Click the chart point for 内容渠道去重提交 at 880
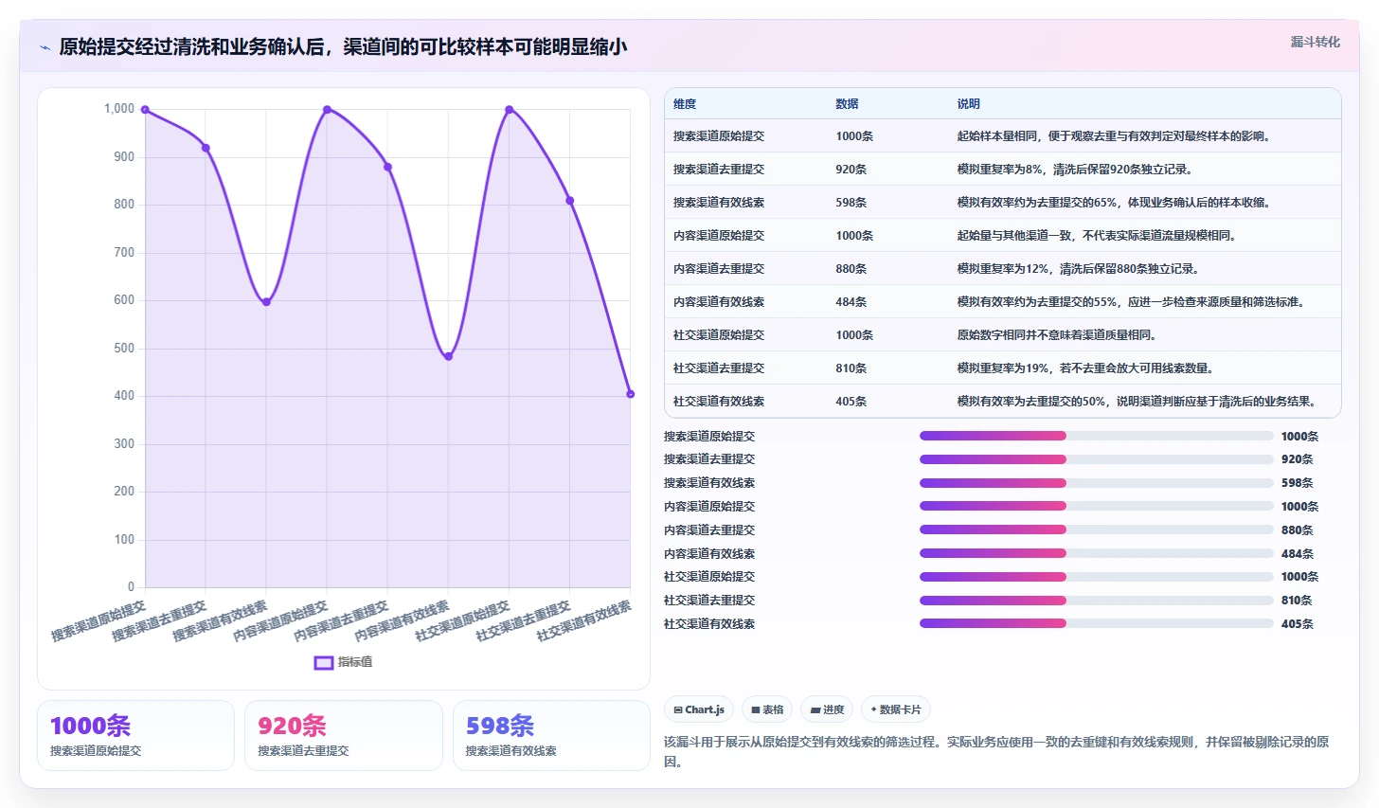Screen dimensions: 1379x808 tap(387, 167)
